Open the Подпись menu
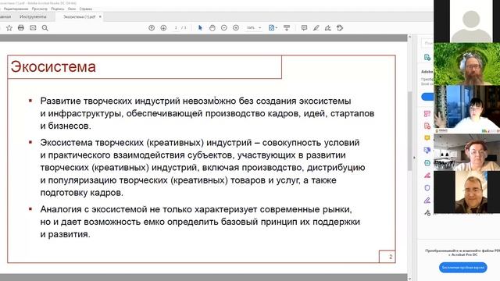 click(x=57, y=9)
